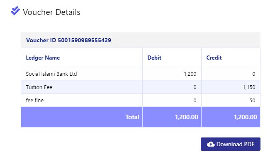Click the Download PDF button
The height and width of the screenshot is (159, 275).
tap(231, 144)
